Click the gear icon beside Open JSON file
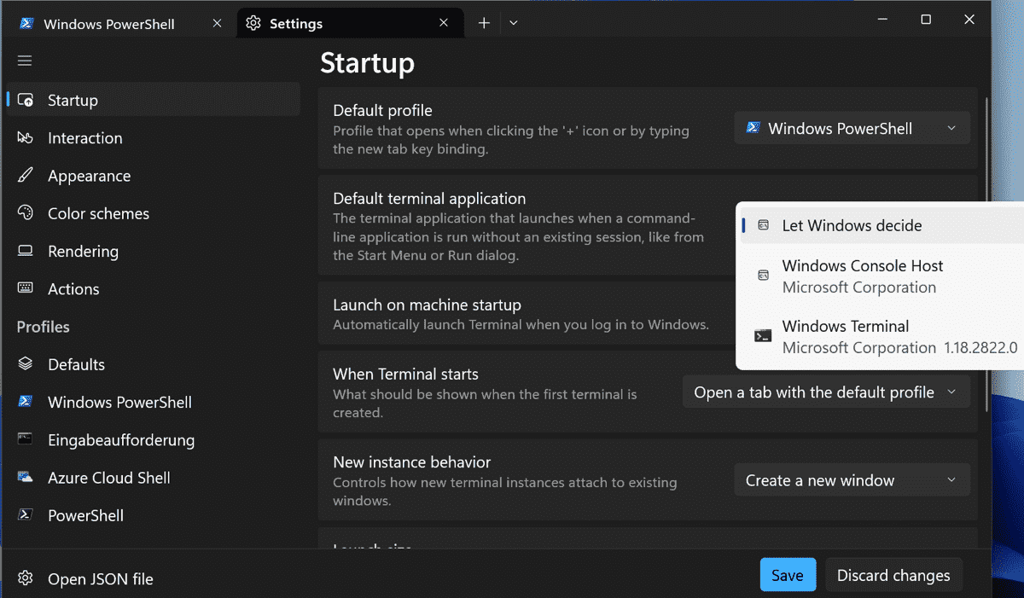1024x598 pixels. click(26, 578)
